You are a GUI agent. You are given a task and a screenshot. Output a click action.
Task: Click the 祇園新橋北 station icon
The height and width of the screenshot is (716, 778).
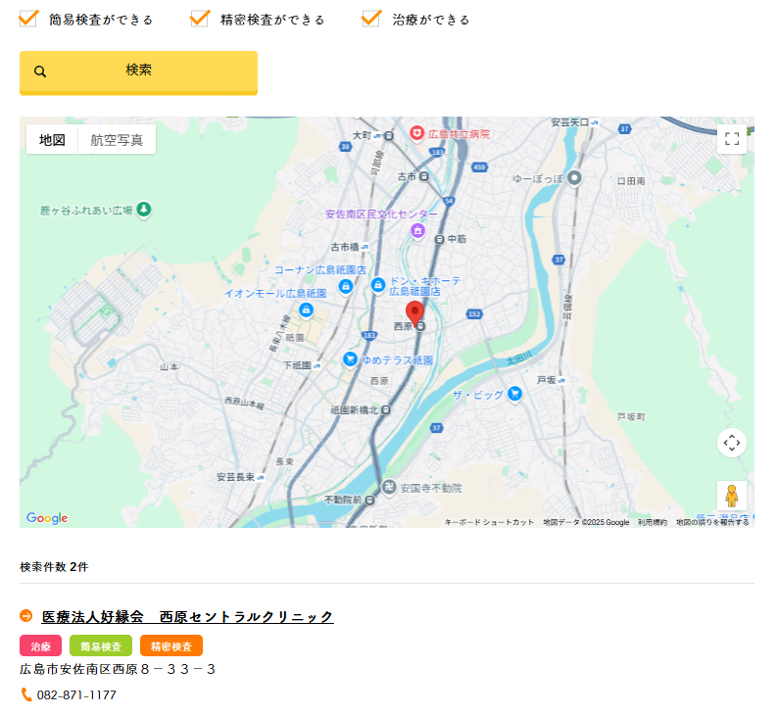click(x=386, y=410)
